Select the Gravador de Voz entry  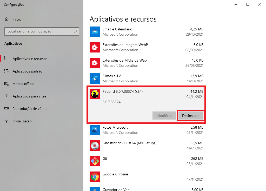click(147, 189)
